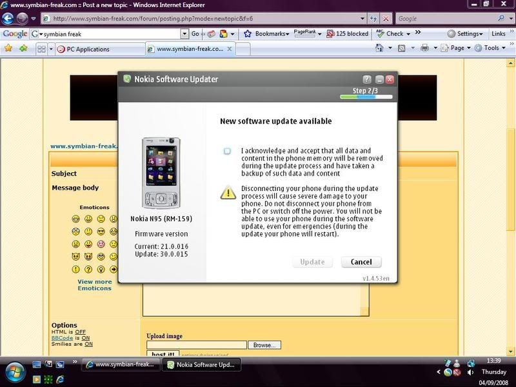
Task: Click the Step 2/3 progress bar
Action: tap(366, 97)
